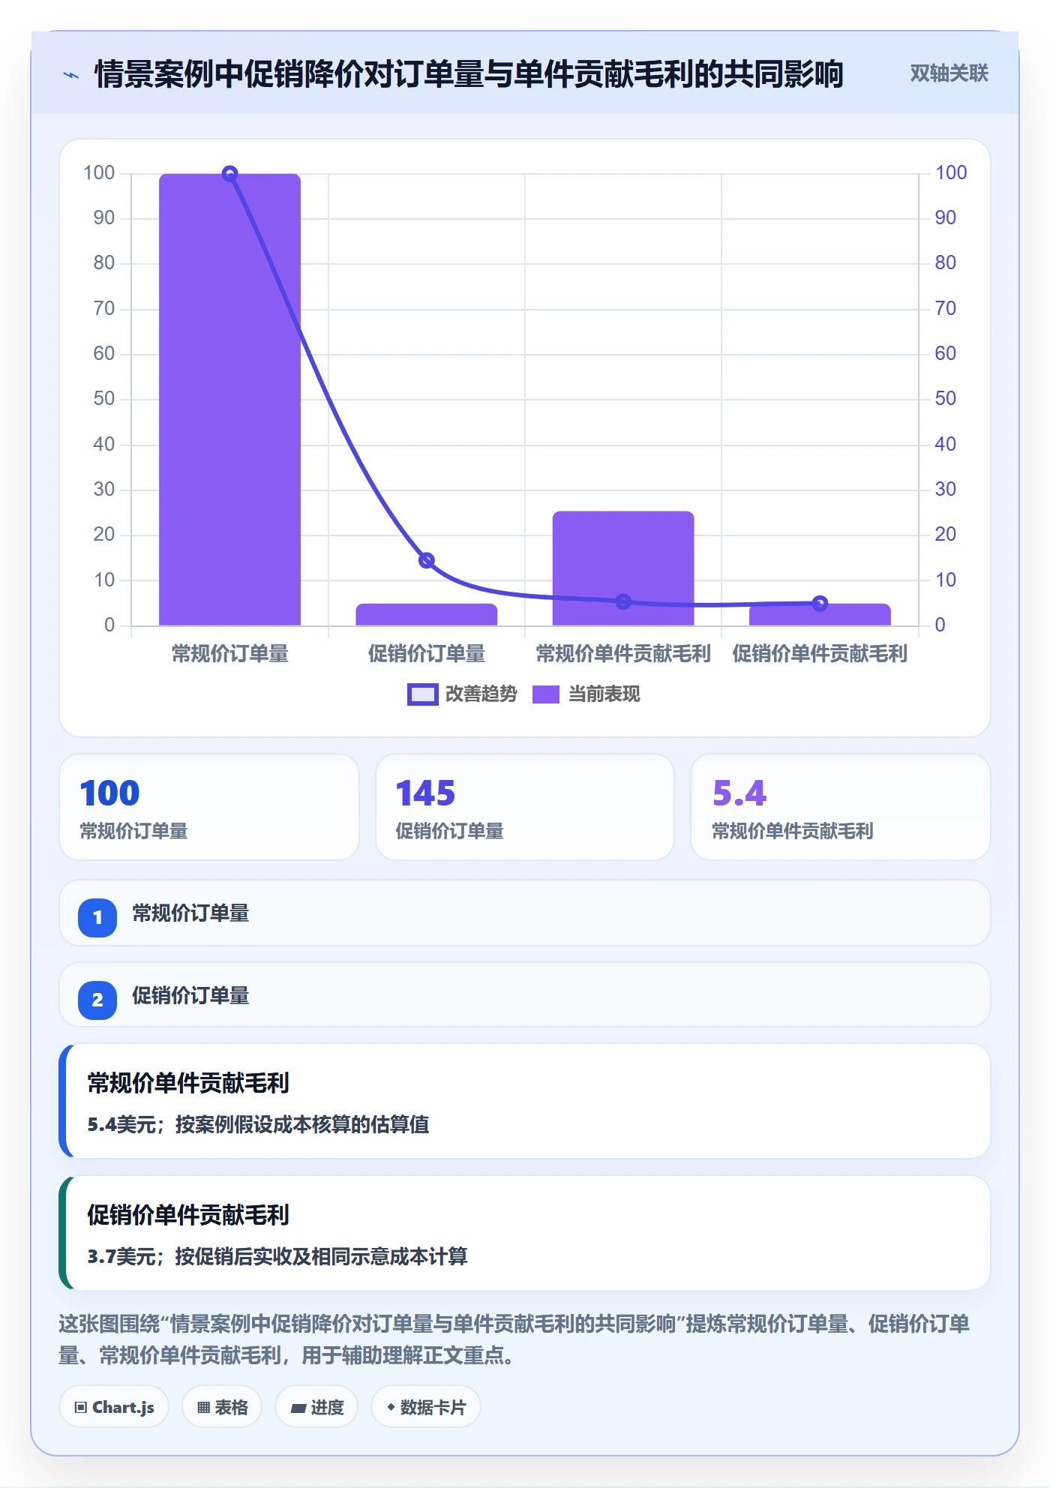Click the text 5.4美元；按案例假设成本核算的估算值
1050x1488 pixels.
coord(258,1124)
